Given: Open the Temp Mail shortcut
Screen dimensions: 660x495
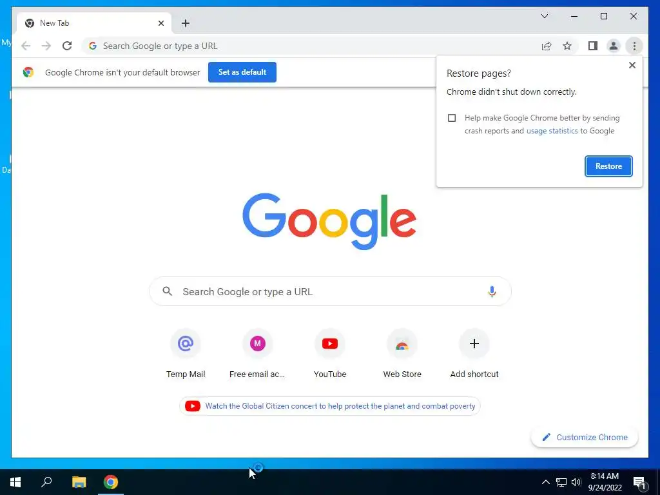Looking at the screenshot, I should [x=186, y=354].
